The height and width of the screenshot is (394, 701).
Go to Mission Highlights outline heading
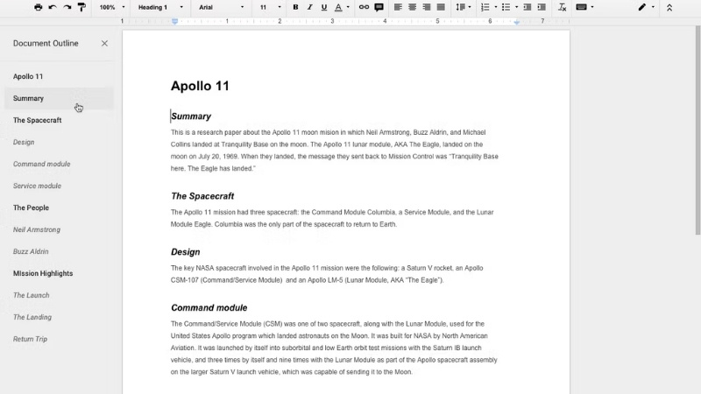[x=43, y=273]
